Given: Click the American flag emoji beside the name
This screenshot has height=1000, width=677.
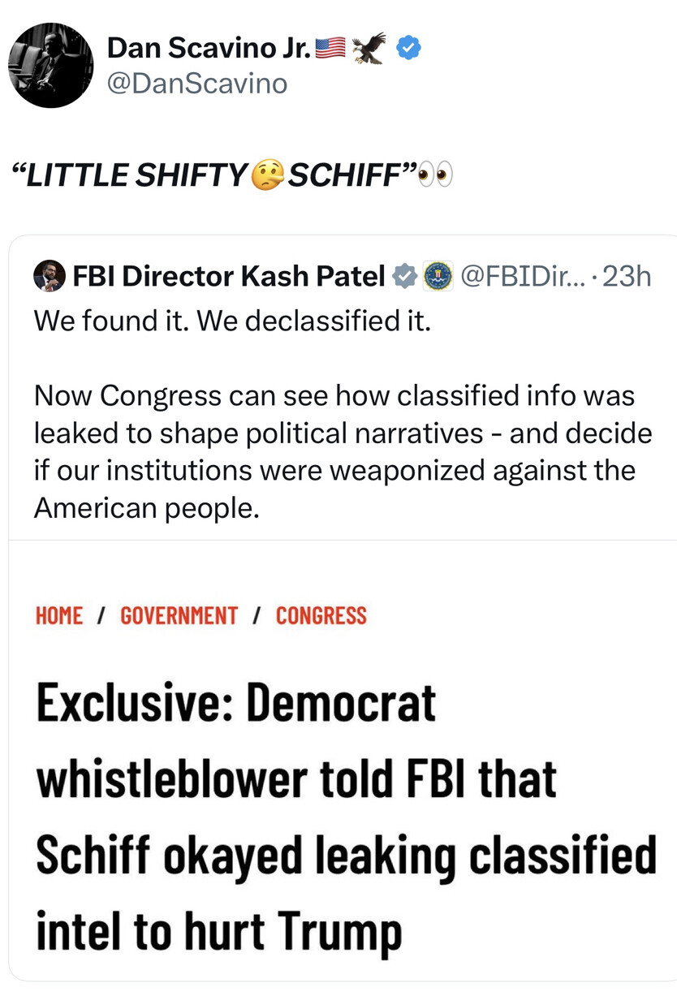Looking at the screenshot, I should click(329, 50).
